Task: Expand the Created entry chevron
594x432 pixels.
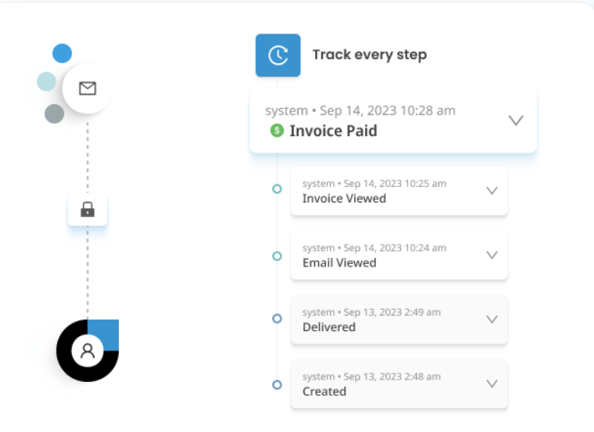Action: [x=492, y=384]
